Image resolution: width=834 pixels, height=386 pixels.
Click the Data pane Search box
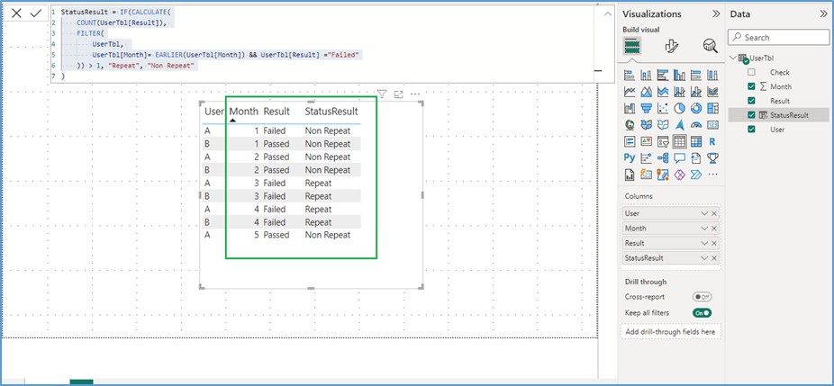pyautogui.click(x=778, y=37)
